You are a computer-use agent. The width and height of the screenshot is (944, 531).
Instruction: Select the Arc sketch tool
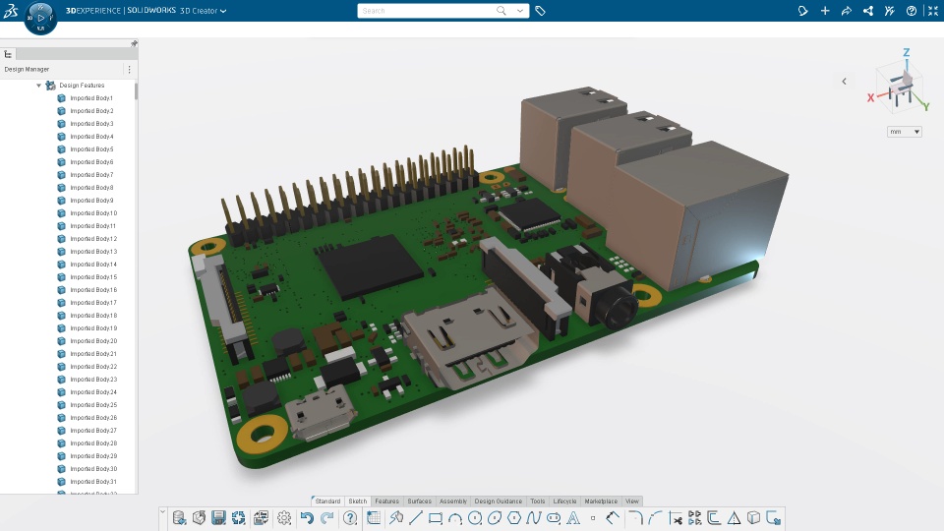(x=455, y=518)
